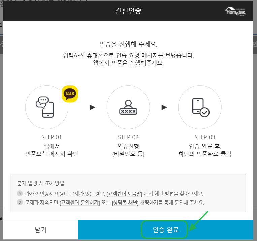The image size is (257, 241).
Task: Click the password entry user icon
Action: click(x=128, y=107)
